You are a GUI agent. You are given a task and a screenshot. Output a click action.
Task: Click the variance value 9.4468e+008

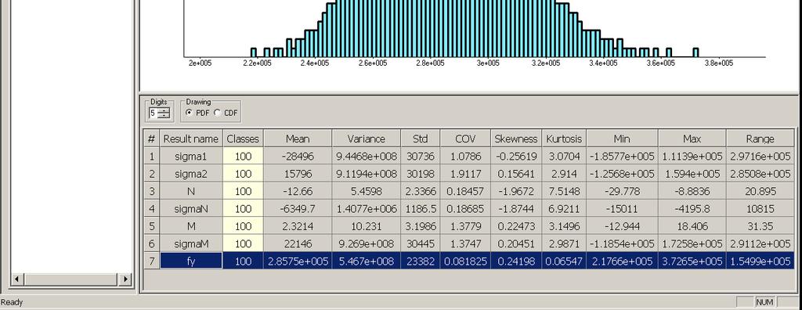click(366, 157)
